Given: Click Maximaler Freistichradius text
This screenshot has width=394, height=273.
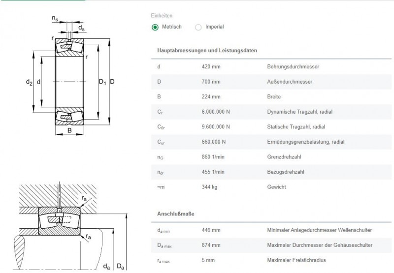Looking at the screenshot, I should [x=296, y=260].
